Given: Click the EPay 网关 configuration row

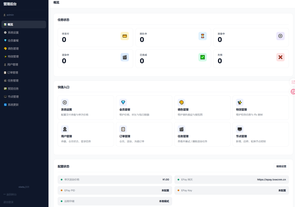Looking at the screenshot, I should tap(231, 180).
